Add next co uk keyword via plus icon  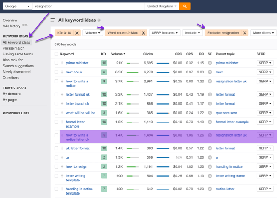(x=62, y=72)
